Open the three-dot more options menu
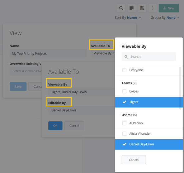 (x=153, y=8)
